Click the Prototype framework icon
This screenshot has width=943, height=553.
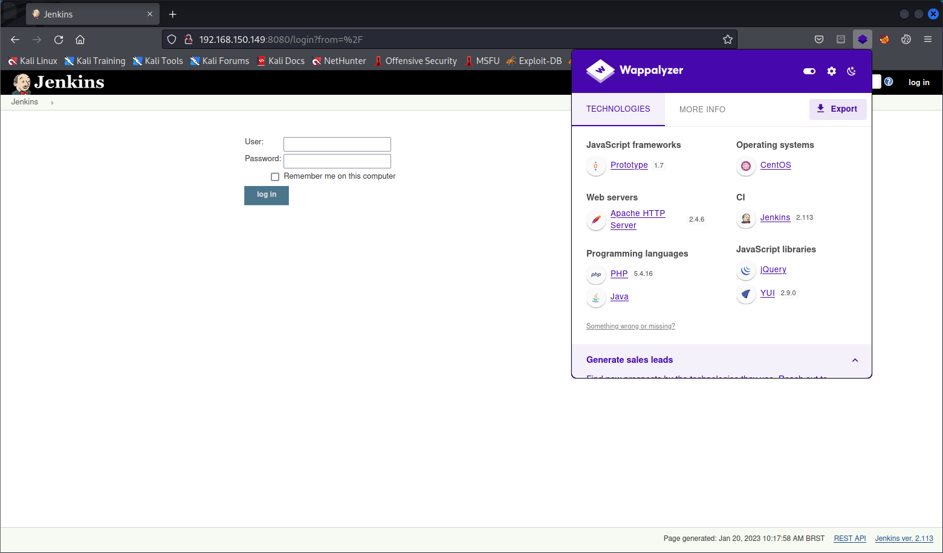tap(596, 166)
